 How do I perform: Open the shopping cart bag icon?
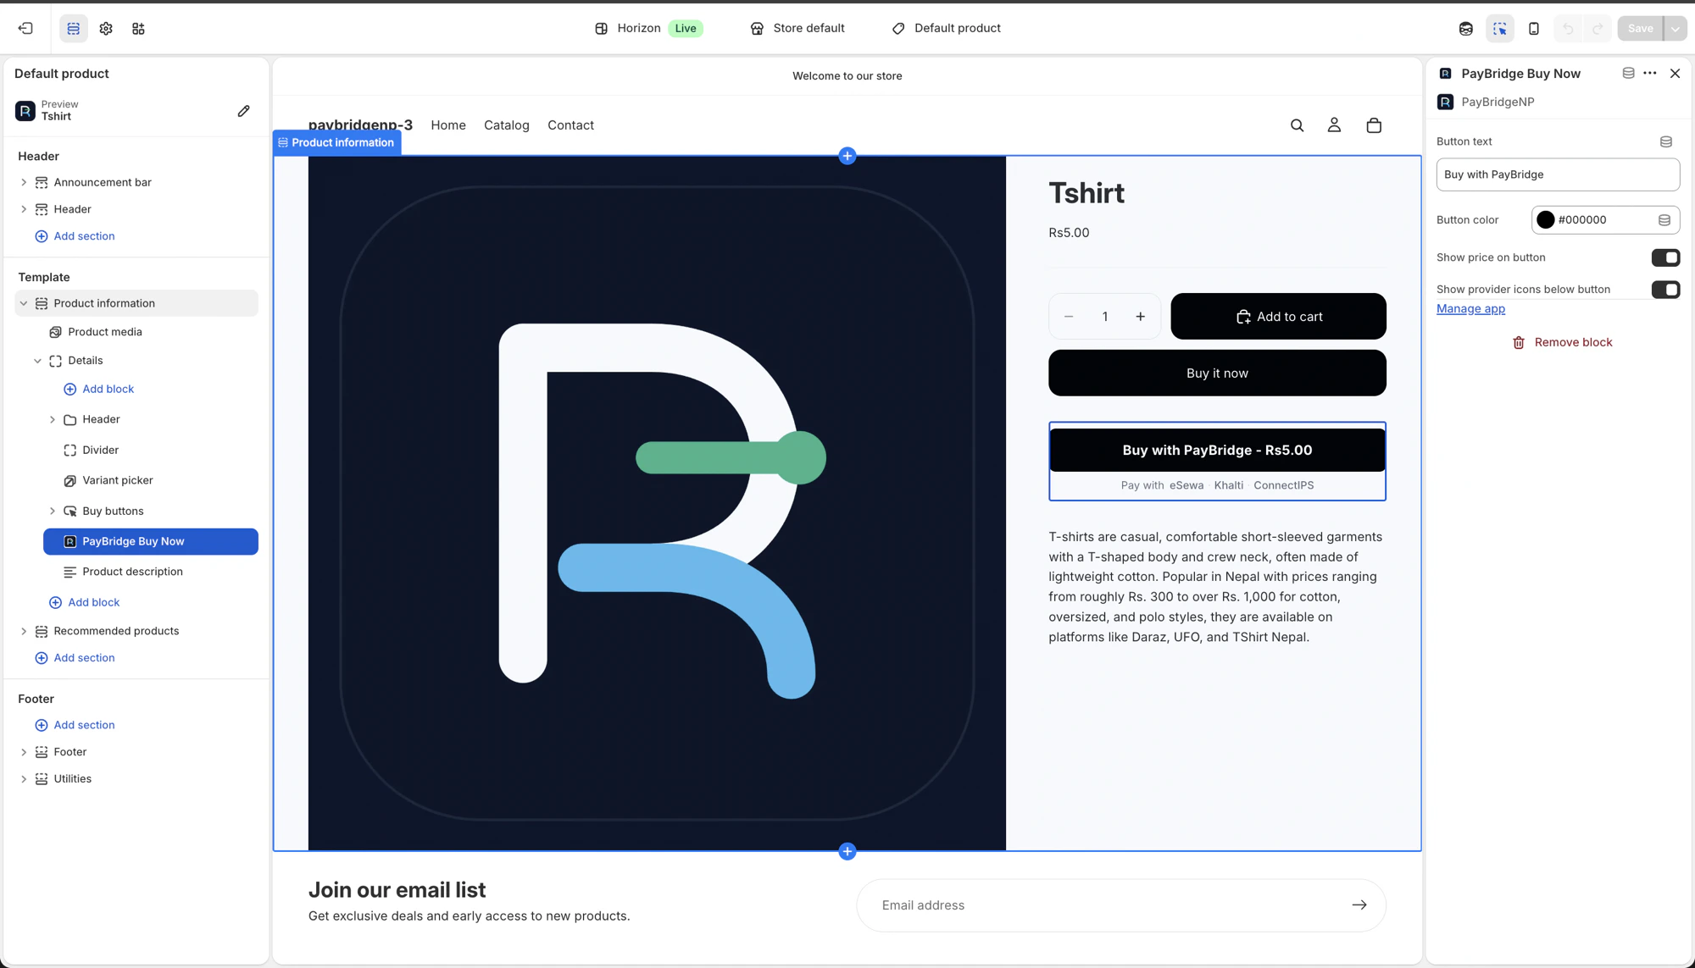tap(1374, 125)
